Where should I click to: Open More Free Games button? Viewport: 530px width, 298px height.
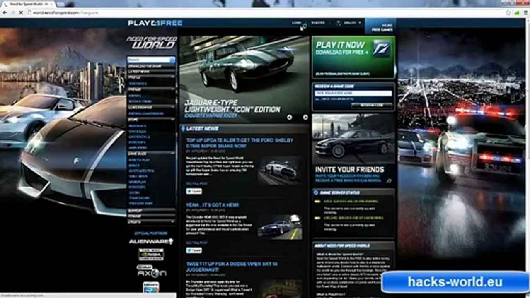[x=381, y=26]
